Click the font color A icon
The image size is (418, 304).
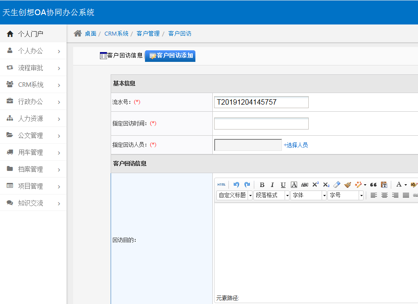coord(399,184)
